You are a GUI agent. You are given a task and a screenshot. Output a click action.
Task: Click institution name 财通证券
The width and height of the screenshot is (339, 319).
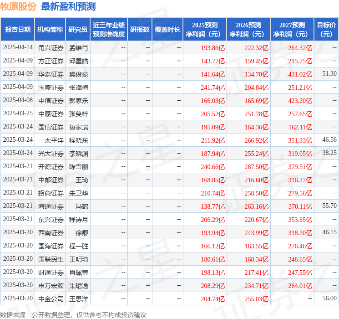[x=51, y=272]
